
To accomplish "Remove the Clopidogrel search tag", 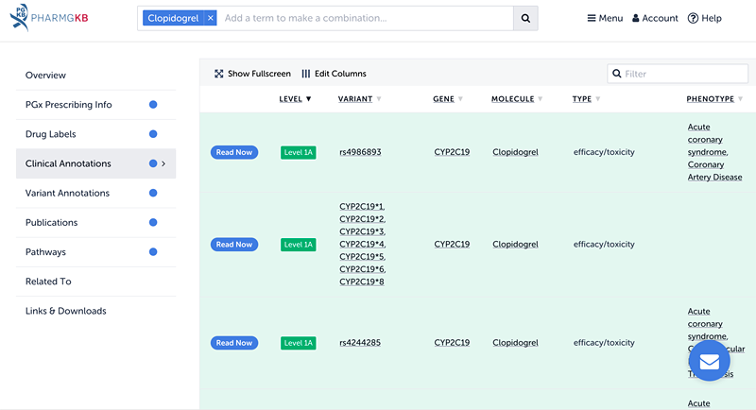I will [210, 18].
